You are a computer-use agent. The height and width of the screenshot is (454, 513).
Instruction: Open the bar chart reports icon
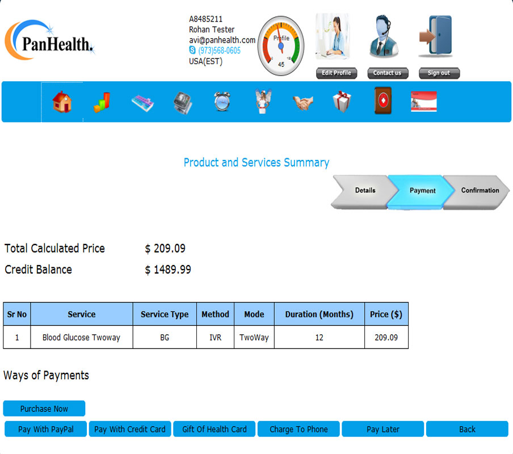[x=102, y=102]
